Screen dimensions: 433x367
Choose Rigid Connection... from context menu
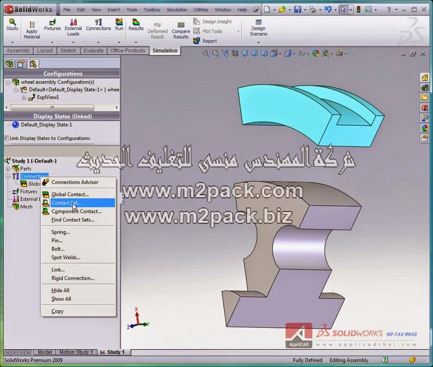coord(73,278)
